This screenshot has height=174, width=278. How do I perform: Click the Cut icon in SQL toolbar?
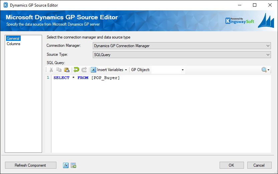(51, 70)
